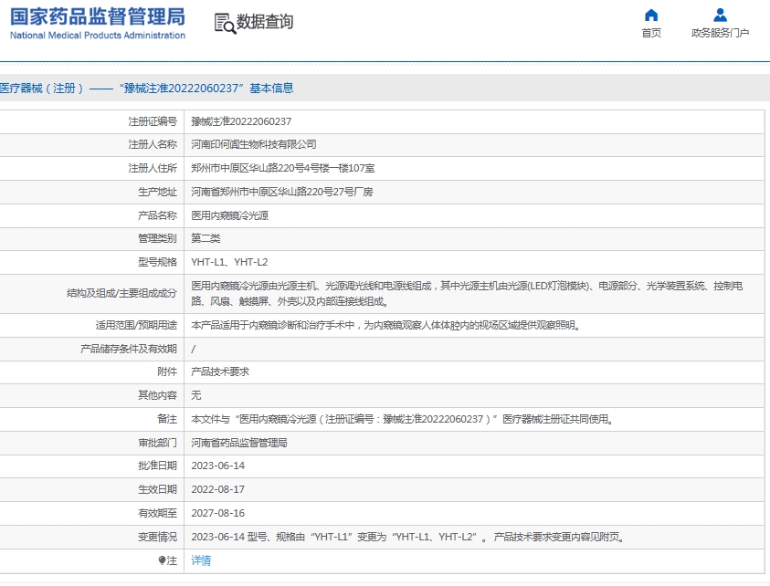Click the 注册人名称 label
Image resolution: width=770 pixels, height=586 pixels.
(153, 145)
